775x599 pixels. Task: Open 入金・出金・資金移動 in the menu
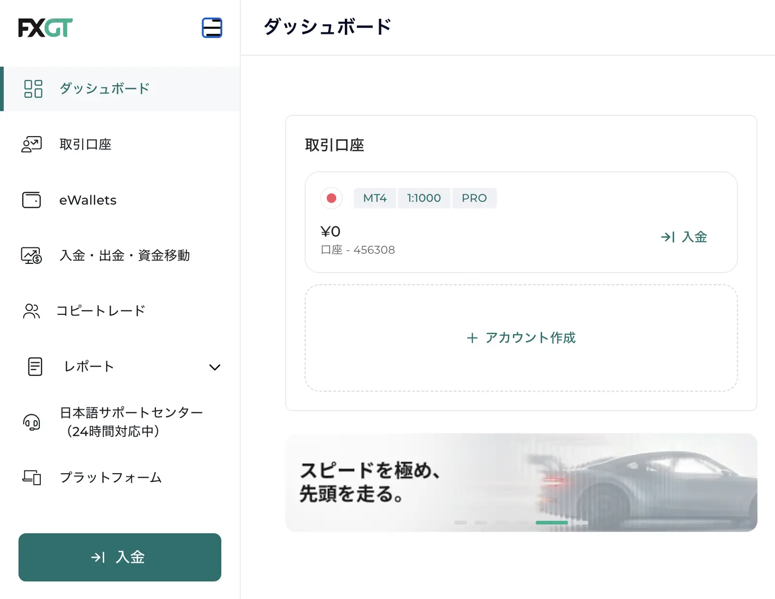[120, 255]
